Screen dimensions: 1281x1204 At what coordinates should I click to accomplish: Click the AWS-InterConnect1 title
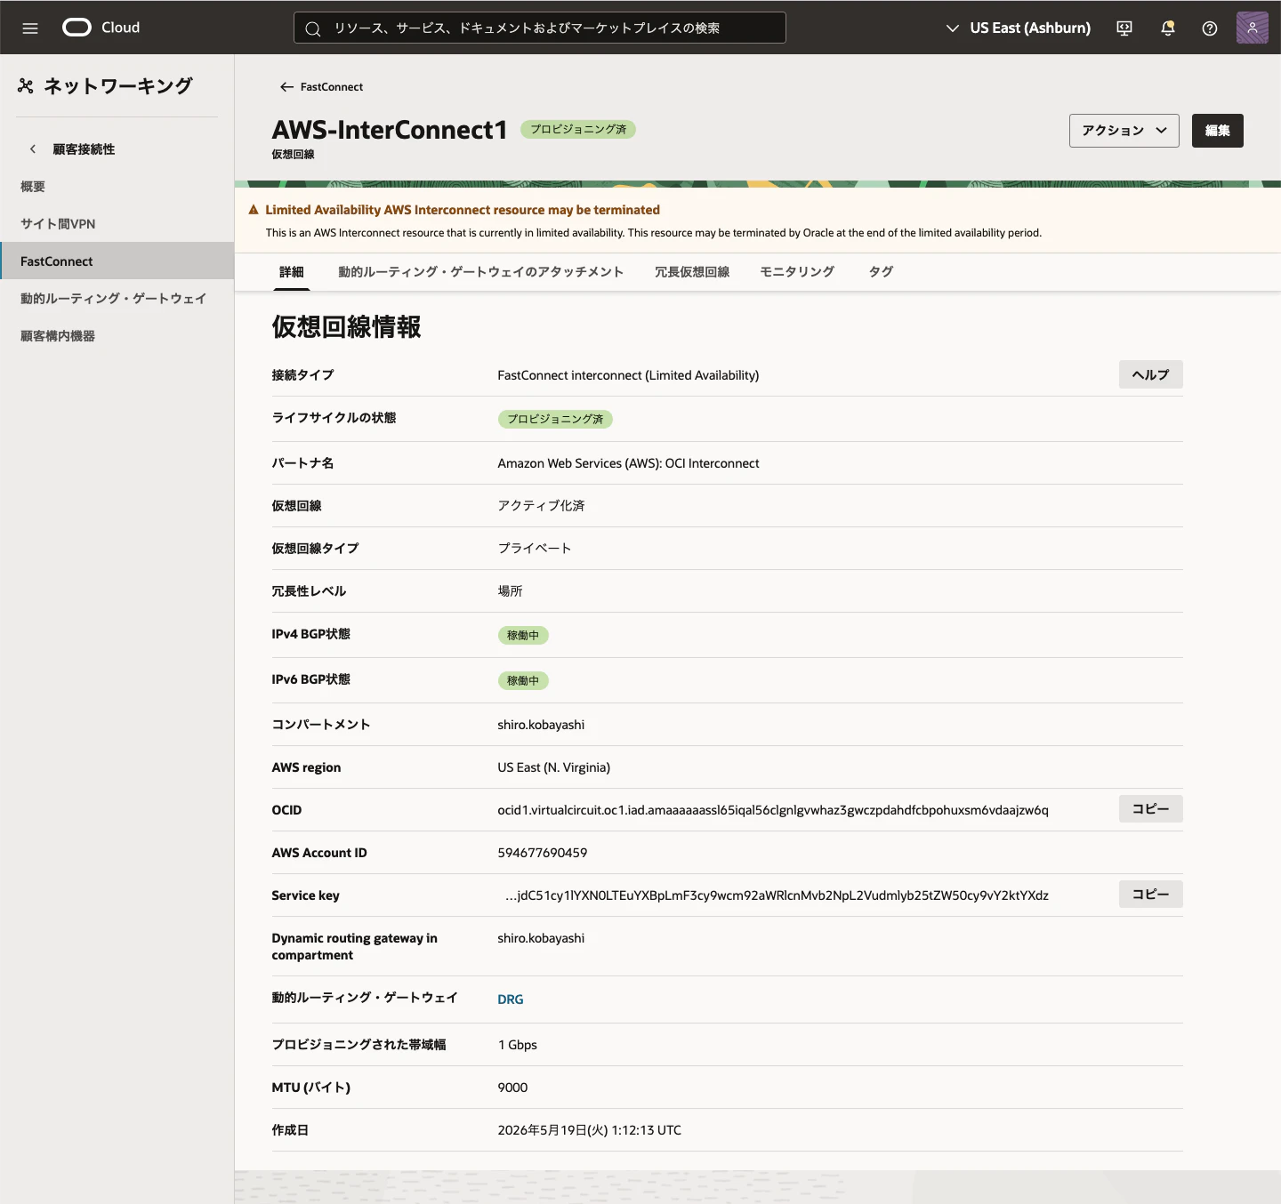390,130
